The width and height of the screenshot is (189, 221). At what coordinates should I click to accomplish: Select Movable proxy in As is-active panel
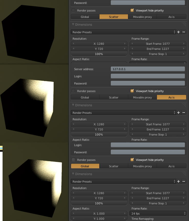coord(142,97)
